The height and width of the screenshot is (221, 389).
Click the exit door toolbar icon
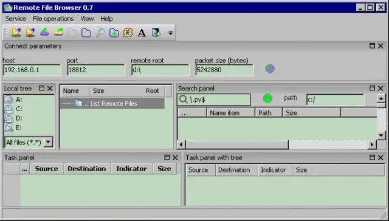(x=156, y=32)
